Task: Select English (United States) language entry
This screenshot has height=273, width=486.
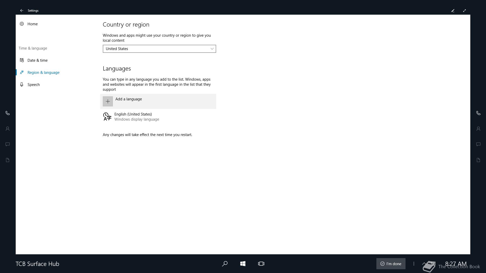Action: point(158,117)
